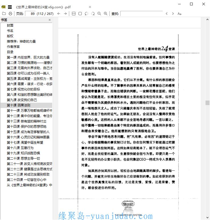Click scrollbar down arrow
Image resolution: width=210 pixels, height=220 pixels.
pos(208,218)
